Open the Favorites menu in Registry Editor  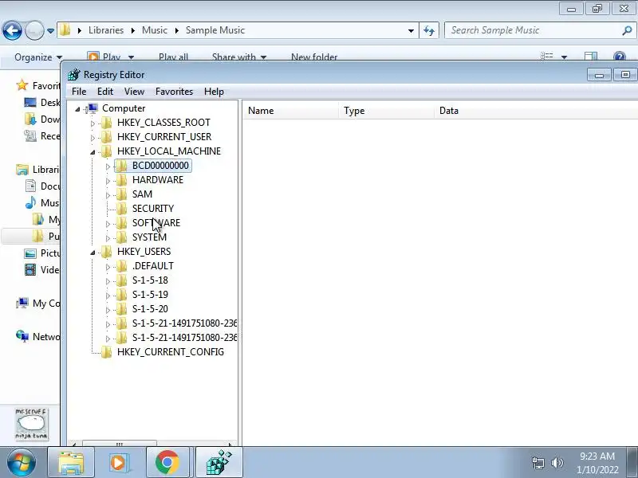click(x=174, y=92)
